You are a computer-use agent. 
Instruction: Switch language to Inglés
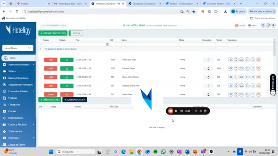coord(252,26)
